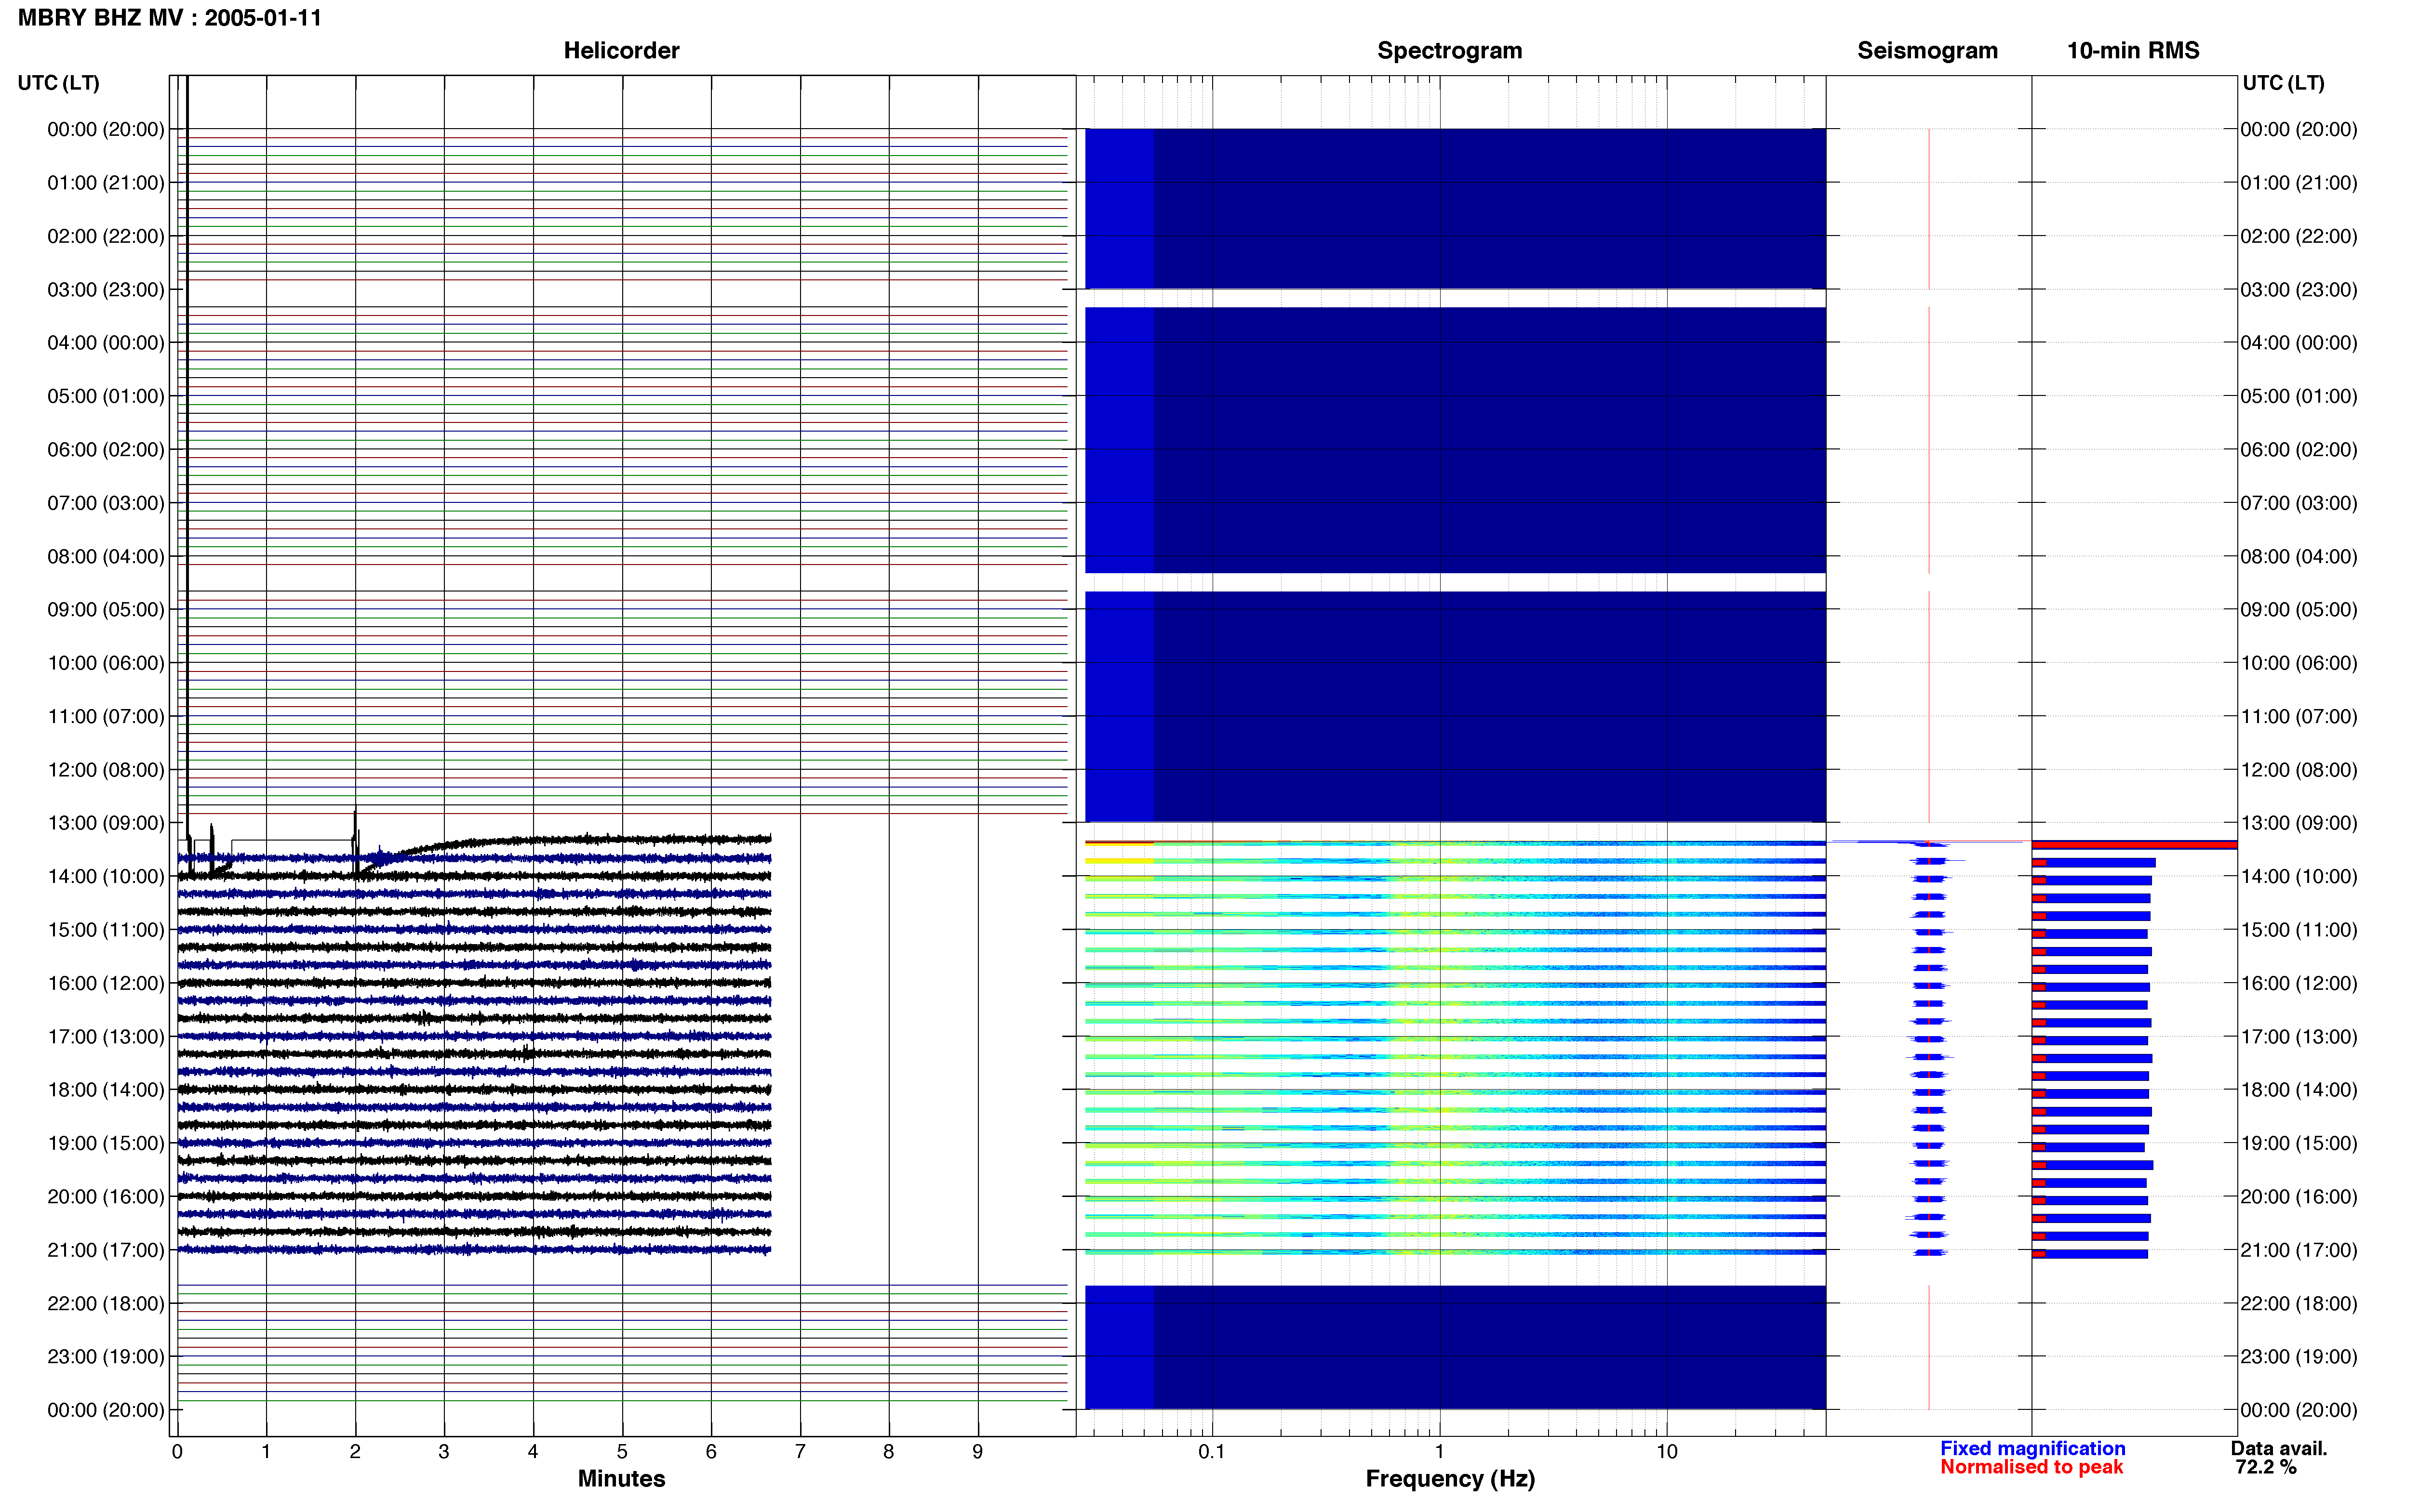Click 21:00 (17:00) on the Helicorder time axis

(x=106, y=1250)
